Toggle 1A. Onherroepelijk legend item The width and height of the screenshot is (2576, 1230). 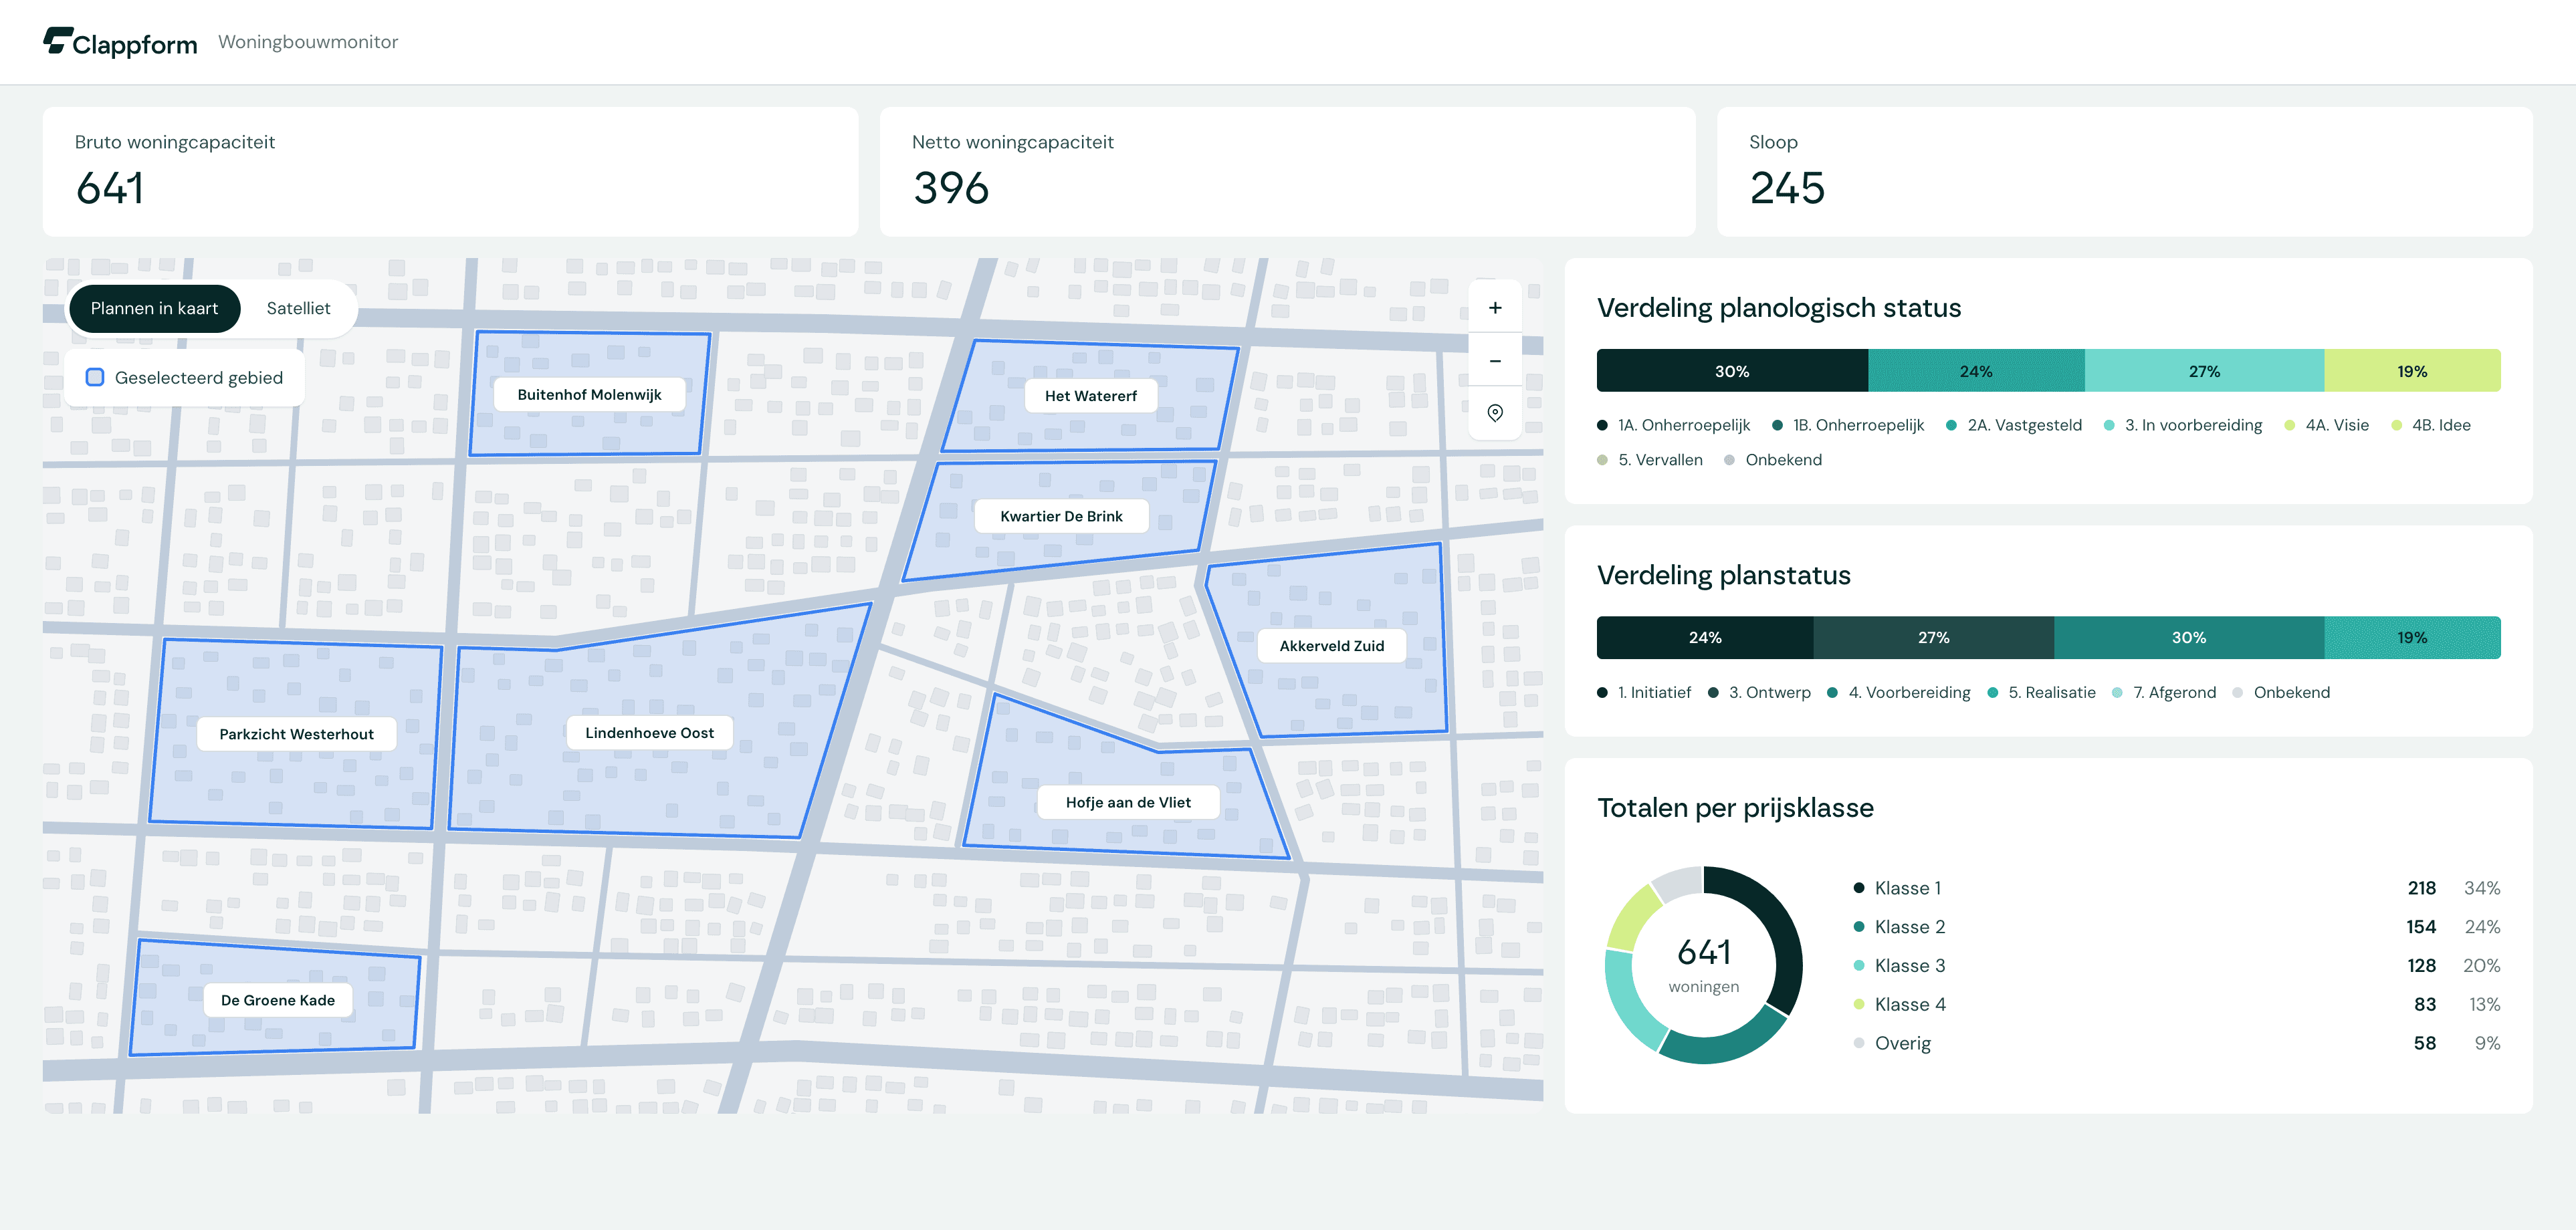point(1674,425)
